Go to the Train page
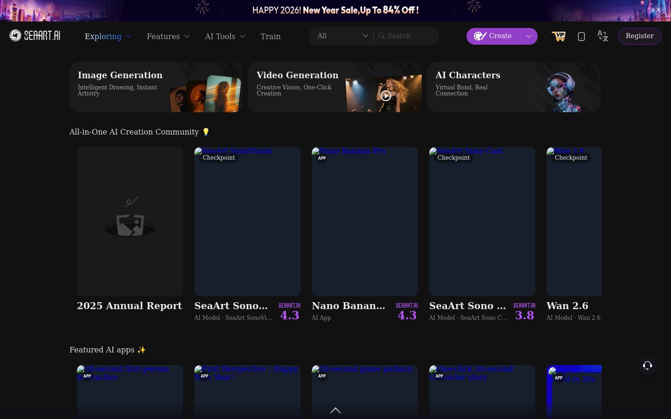The width and height of the screenshot is (671, 419). coord(270,36)
